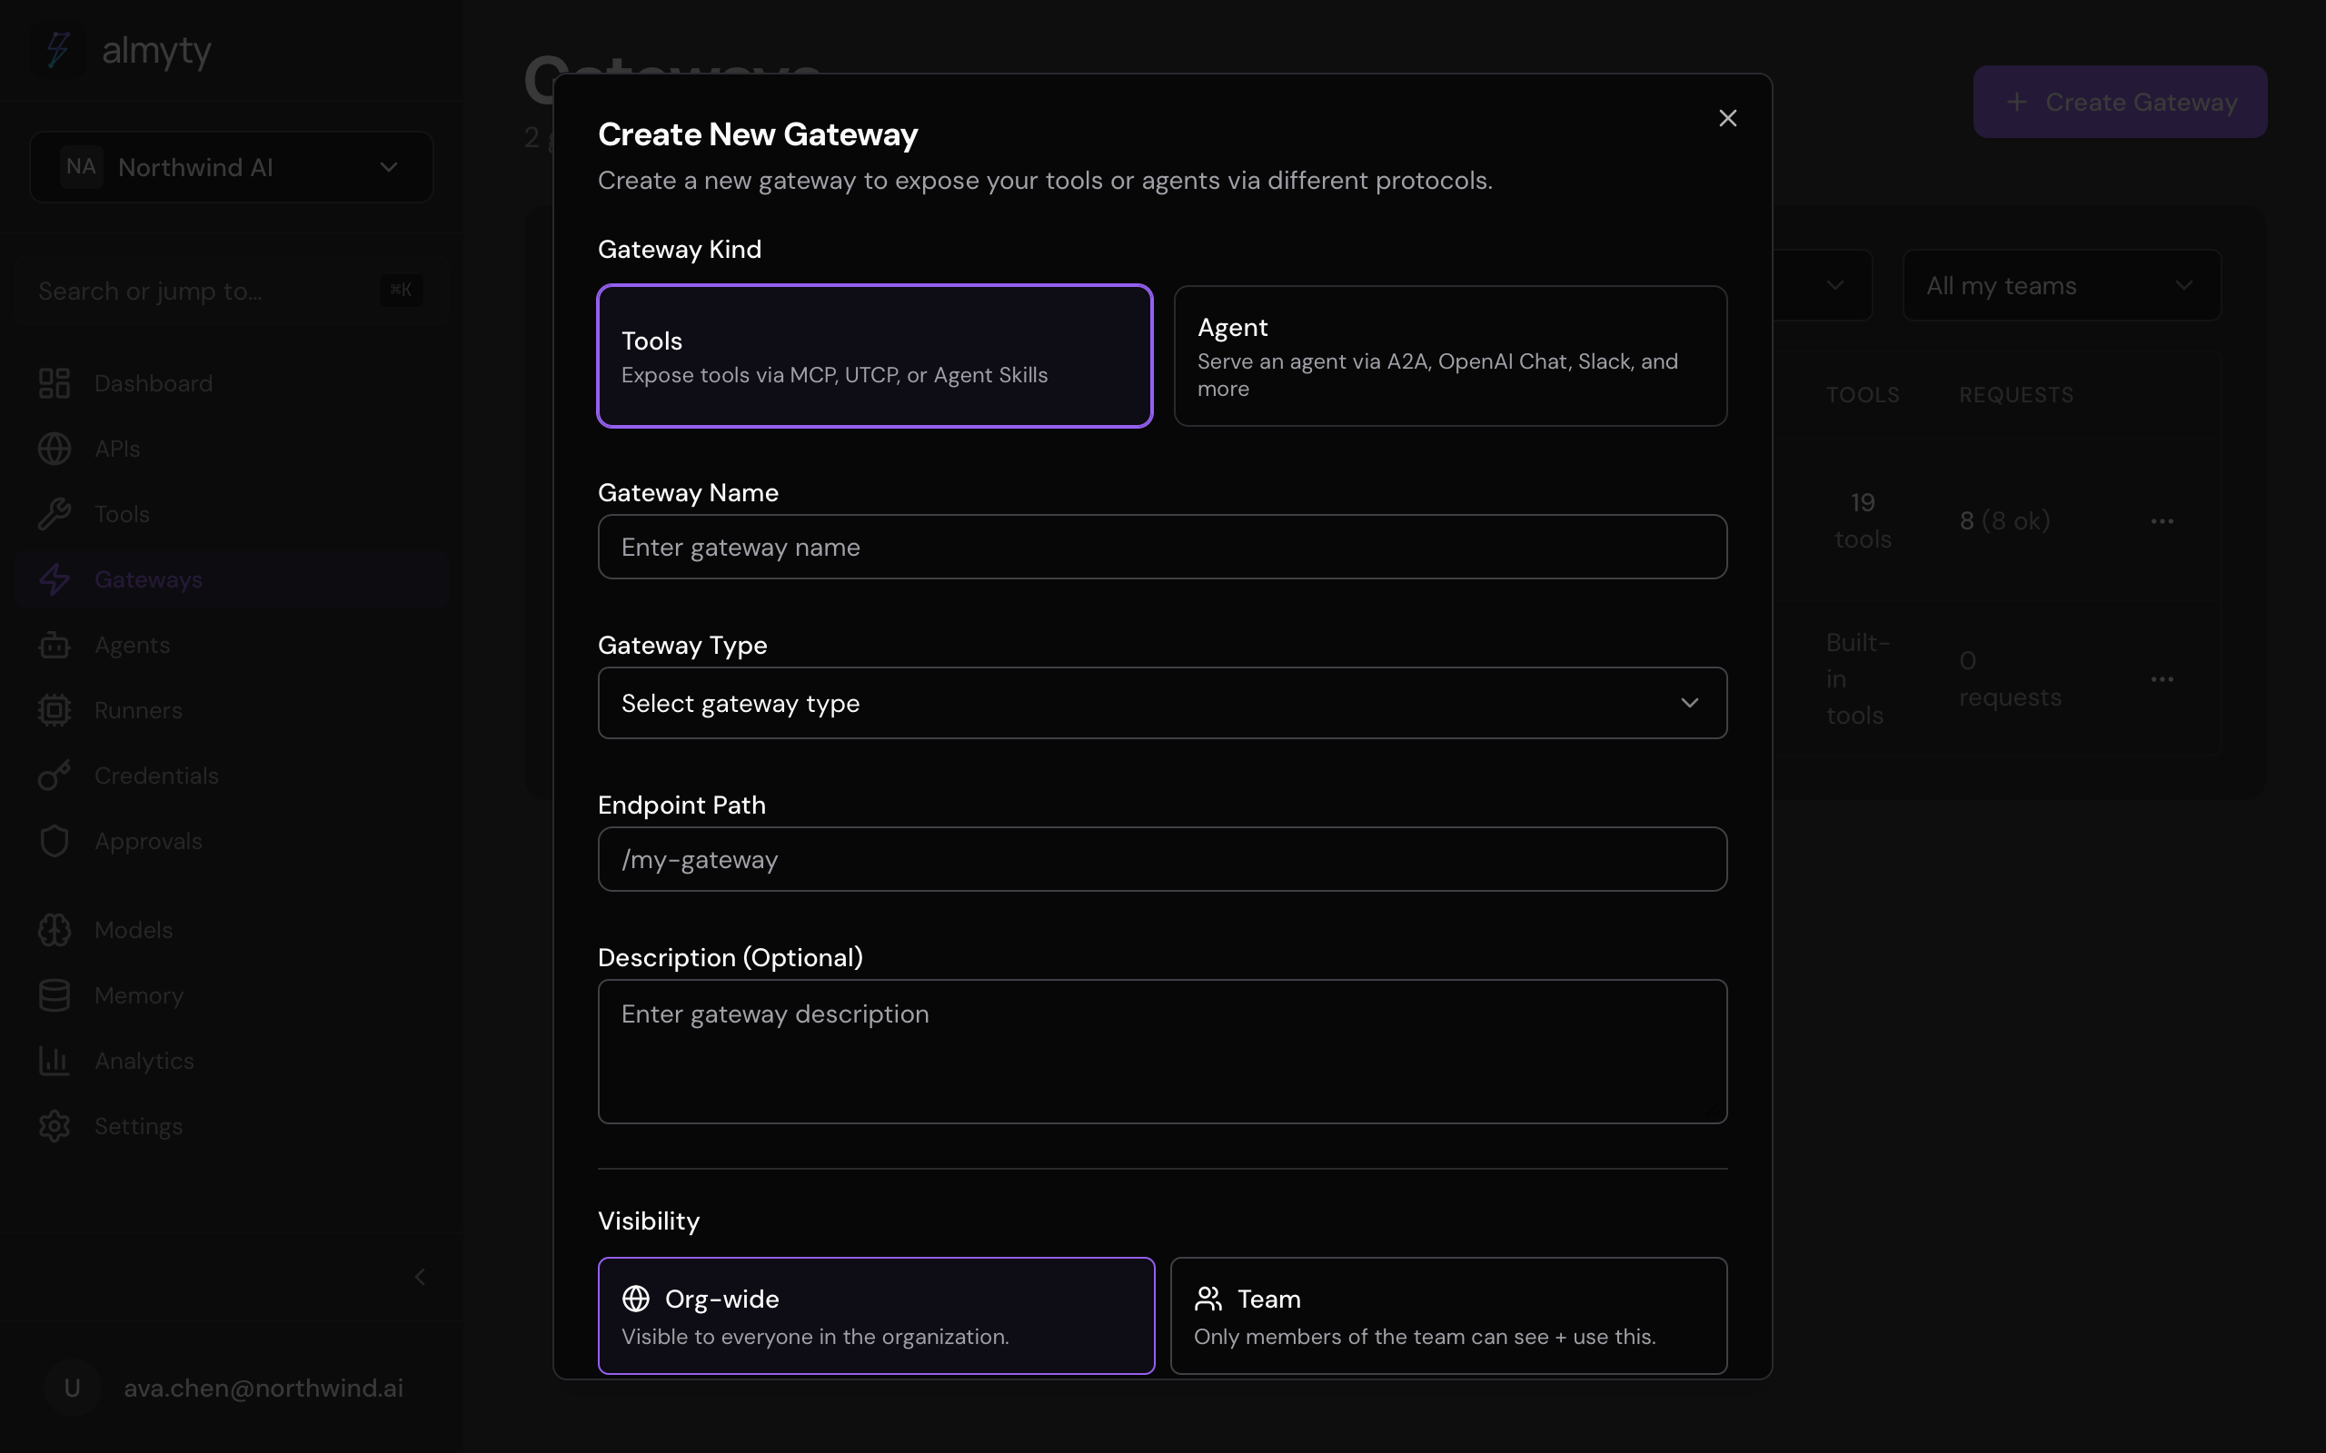Click the globe icon in Org-wide card
Viewport: 2326px width, 1453px height.
(636, 1299)
